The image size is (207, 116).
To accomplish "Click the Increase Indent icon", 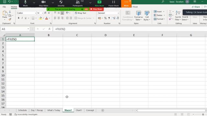I will [71, 18].
